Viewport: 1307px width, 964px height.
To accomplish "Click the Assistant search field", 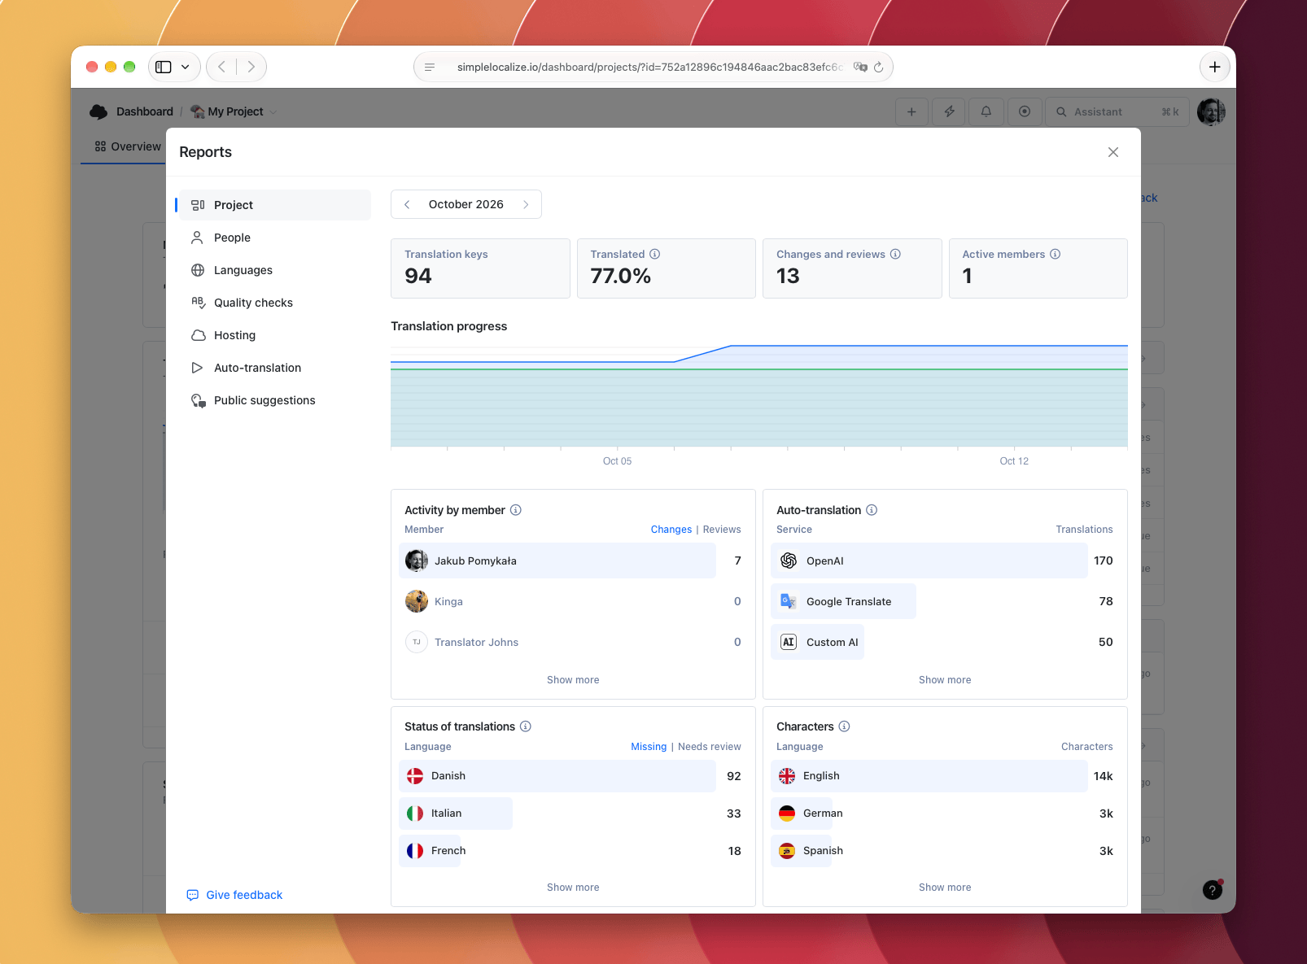I will tap(1117, 111).
